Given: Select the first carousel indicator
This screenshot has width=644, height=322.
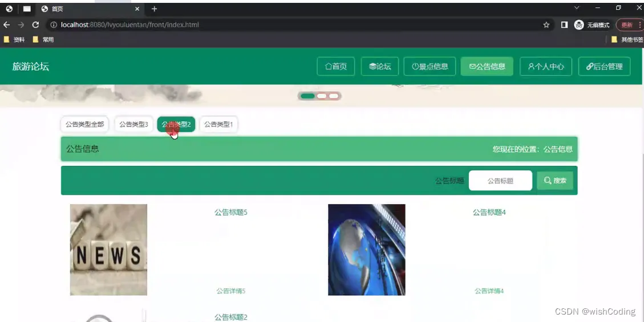Looking at the screenshot, I should pyautogui.click(x=307, y=96).
